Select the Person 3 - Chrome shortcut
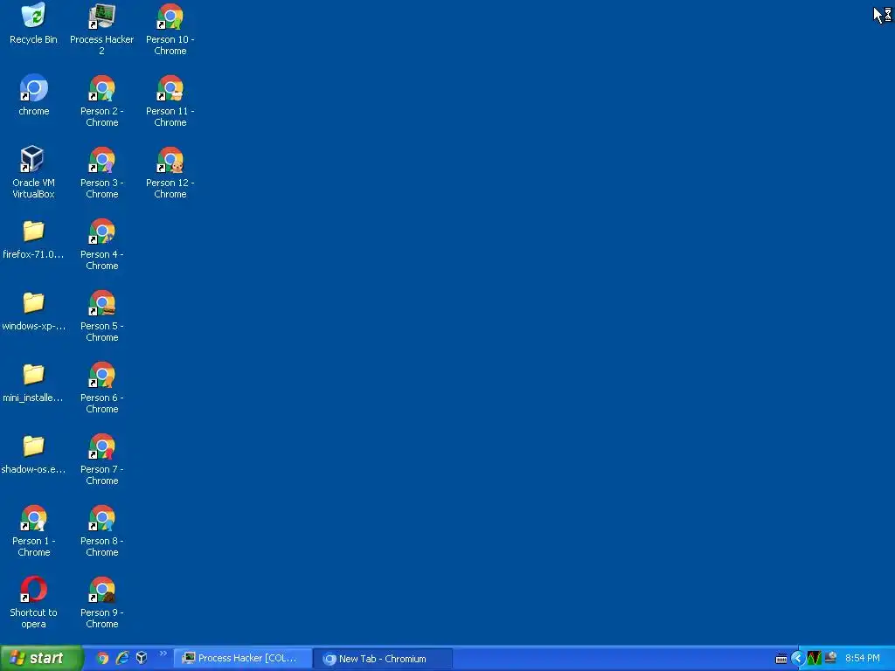Viewport: 895px width, 671px height. 101,172
